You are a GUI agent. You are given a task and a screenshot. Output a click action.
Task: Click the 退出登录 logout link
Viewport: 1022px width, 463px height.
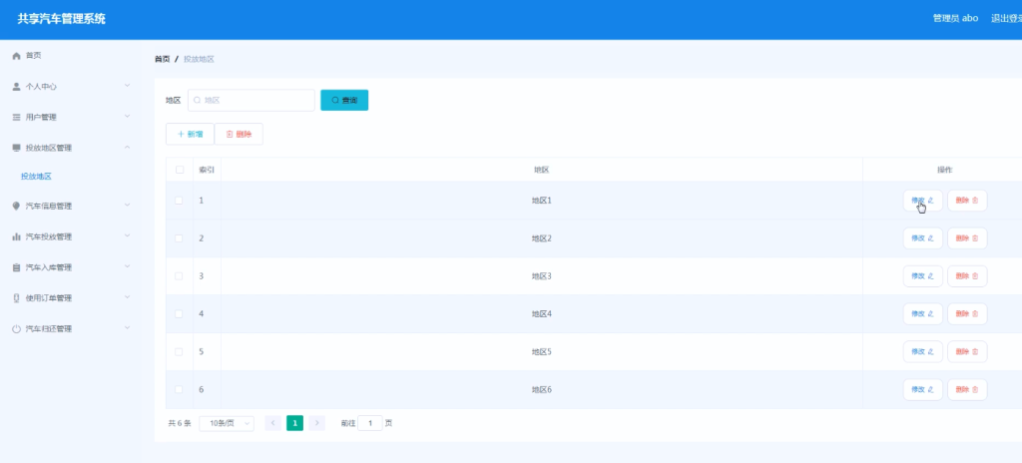(1006, 18)
